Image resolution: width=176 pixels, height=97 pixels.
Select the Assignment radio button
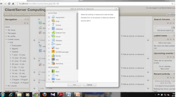49,17
